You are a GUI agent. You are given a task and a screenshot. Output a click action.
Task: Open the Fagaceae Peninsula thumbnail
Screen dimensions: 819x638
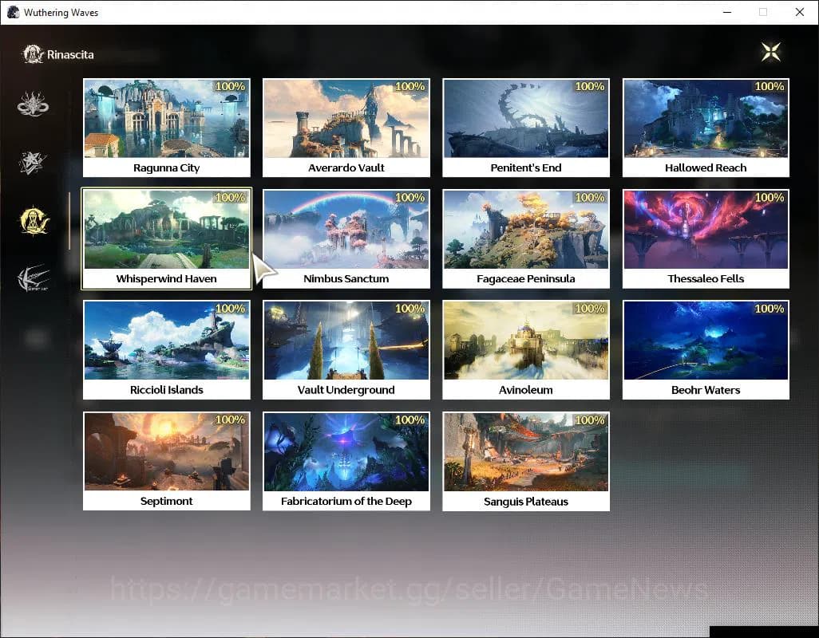(526, 230)
